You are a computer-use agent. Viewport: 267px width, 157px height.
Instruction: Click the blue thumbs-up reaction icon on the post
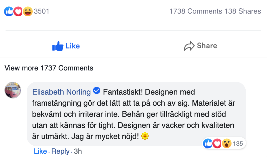9,11
